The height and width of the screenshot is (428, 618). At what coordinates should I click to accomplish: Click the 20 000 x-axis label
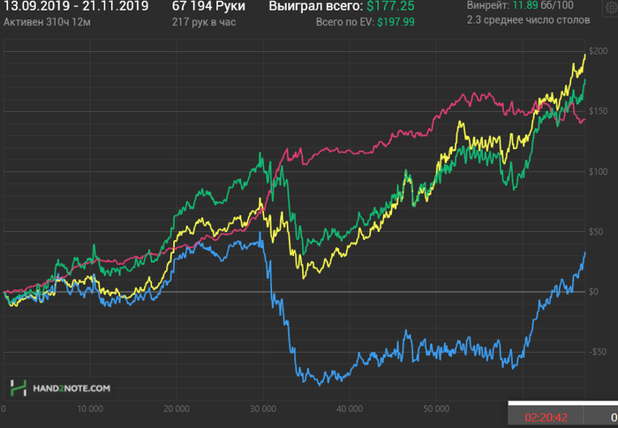177,409
